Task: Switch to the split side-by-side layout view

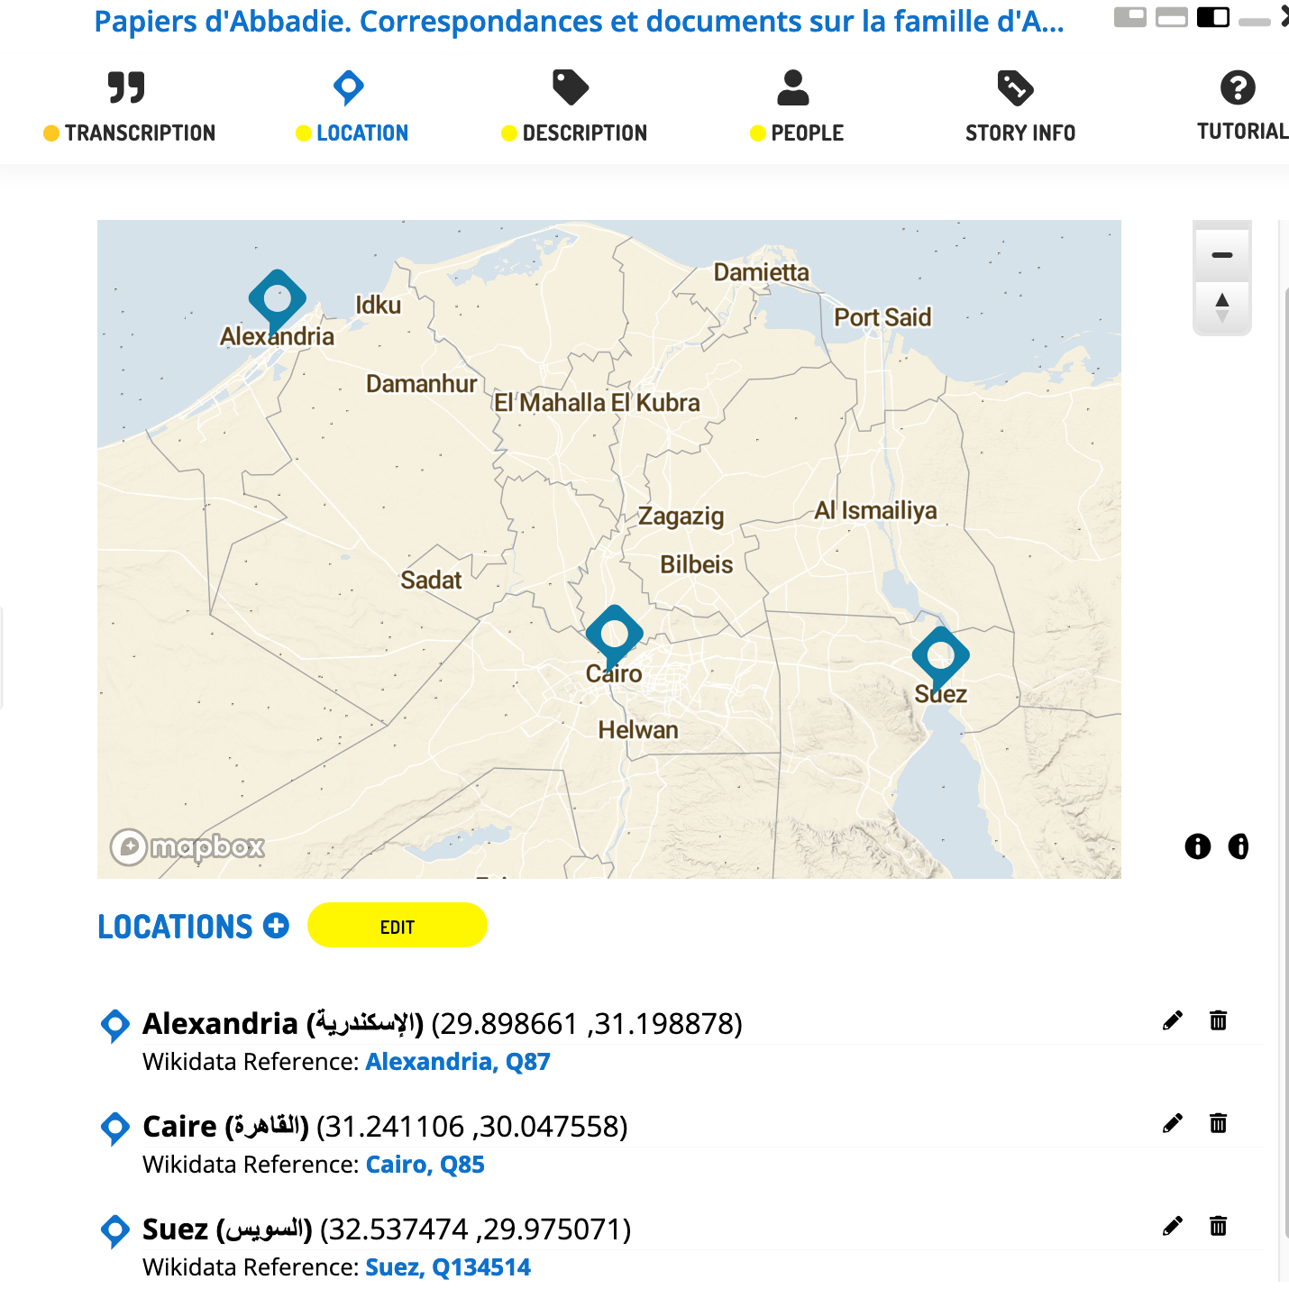Action: [x=1212, y=17]
